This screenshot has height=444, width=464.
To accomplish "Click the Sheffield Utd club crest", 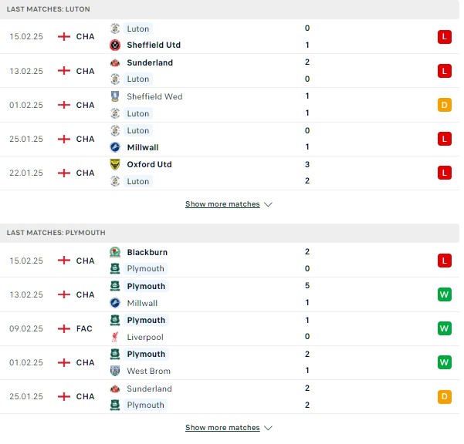I will point(115,45).
